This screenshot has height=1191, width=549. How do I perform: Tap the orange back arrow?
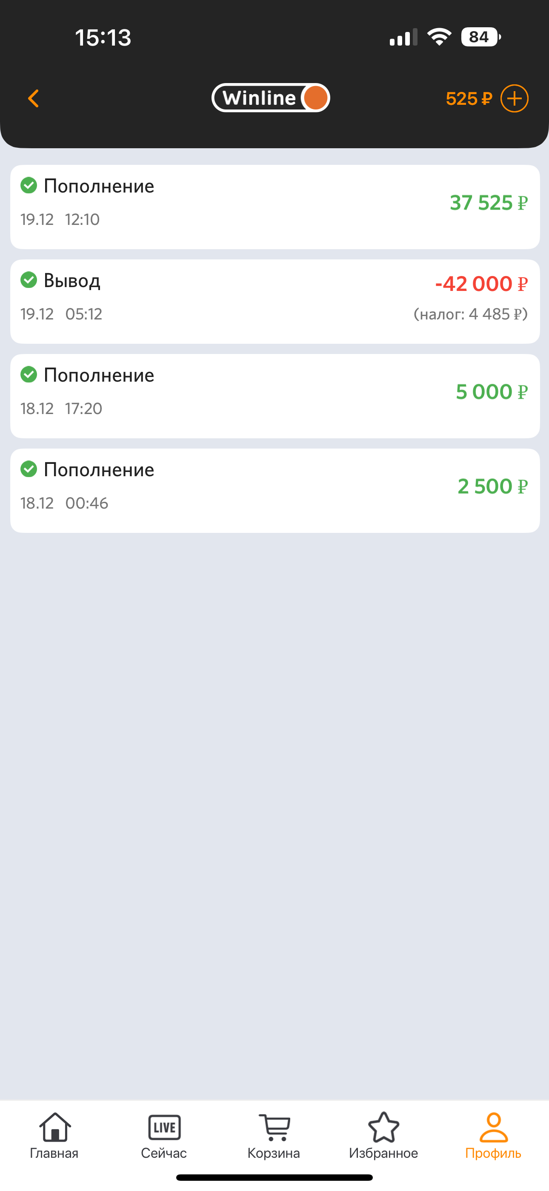pyautogui.click(x=33, y=98)
